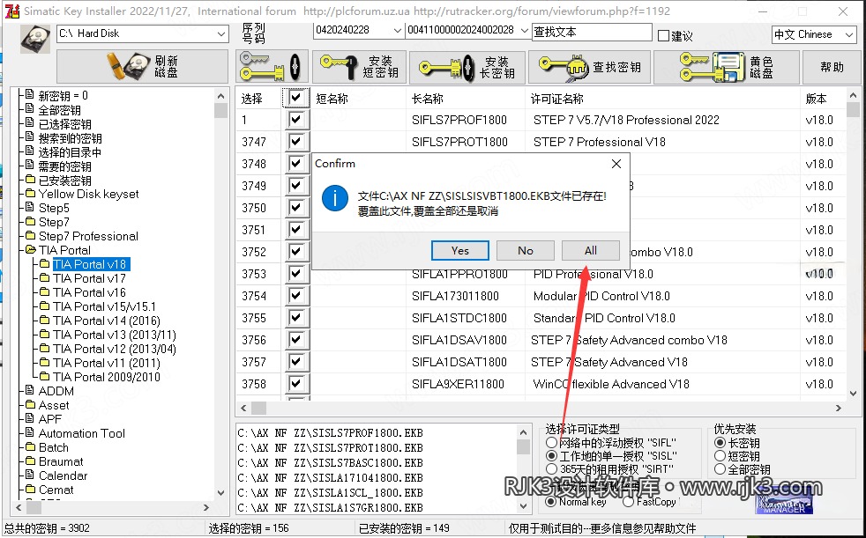Image resolution: width=866 pixels, height=538 pixels.
Task: Select the ADDM tree item
Action: [x=56, y=391]
